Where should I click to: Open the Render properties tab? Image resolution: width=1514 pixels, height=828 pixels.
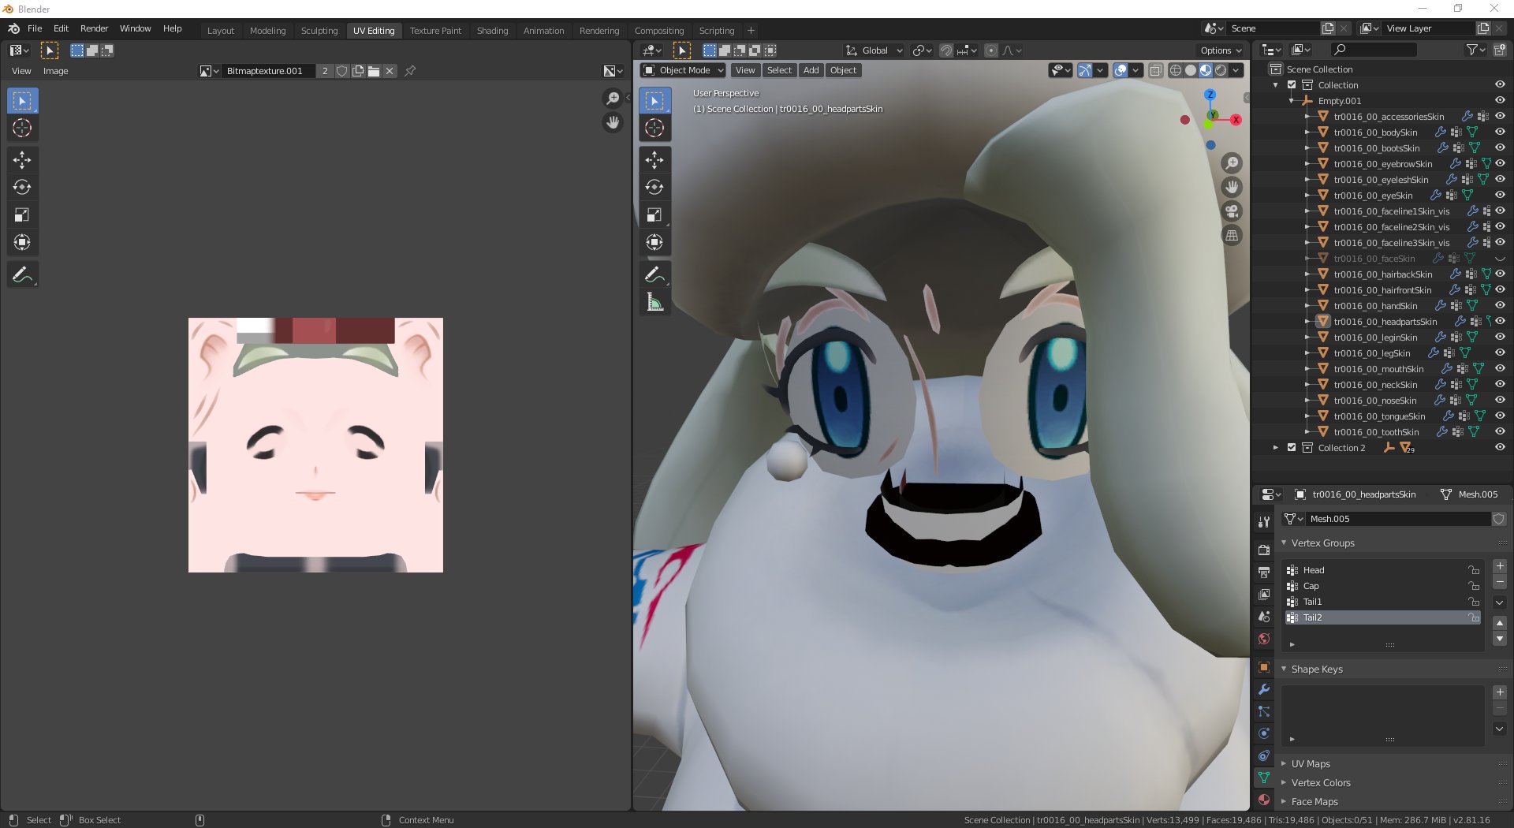pos(1264,550)
